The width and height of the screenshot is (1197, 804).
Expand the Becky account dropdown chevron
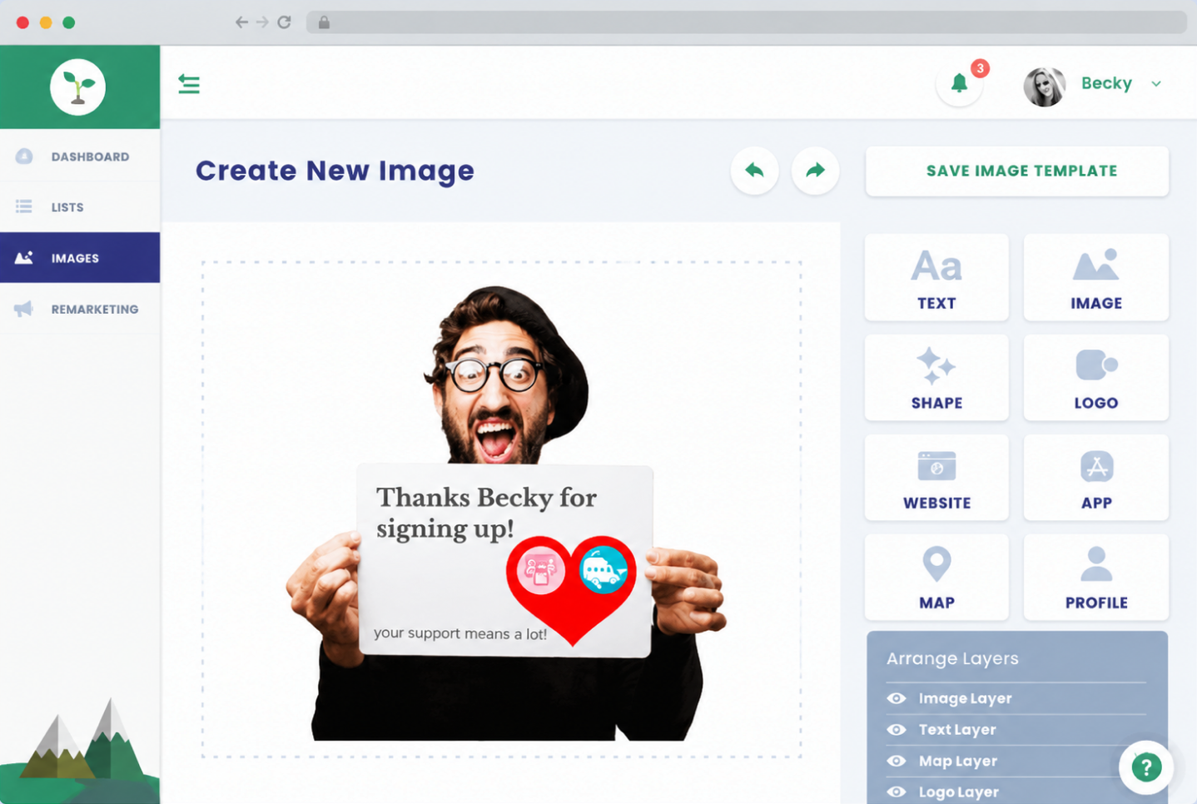point(1156,84)
